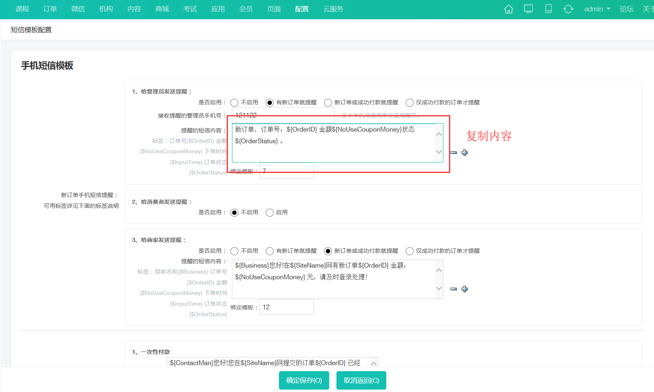Click scroll-down chevron on admin SMS textarea
The height and width of the screenshot is (392, 654).
(x=439, y=152)
